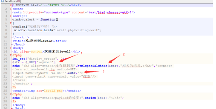216x109 pixels.
Task: Collapse the <body> fold marker on line 13
Action: click(11, 48)
